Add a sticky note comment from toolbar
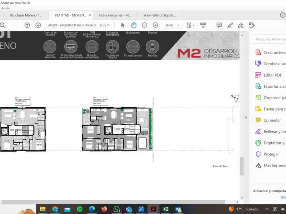 click(x=219, y=25)
